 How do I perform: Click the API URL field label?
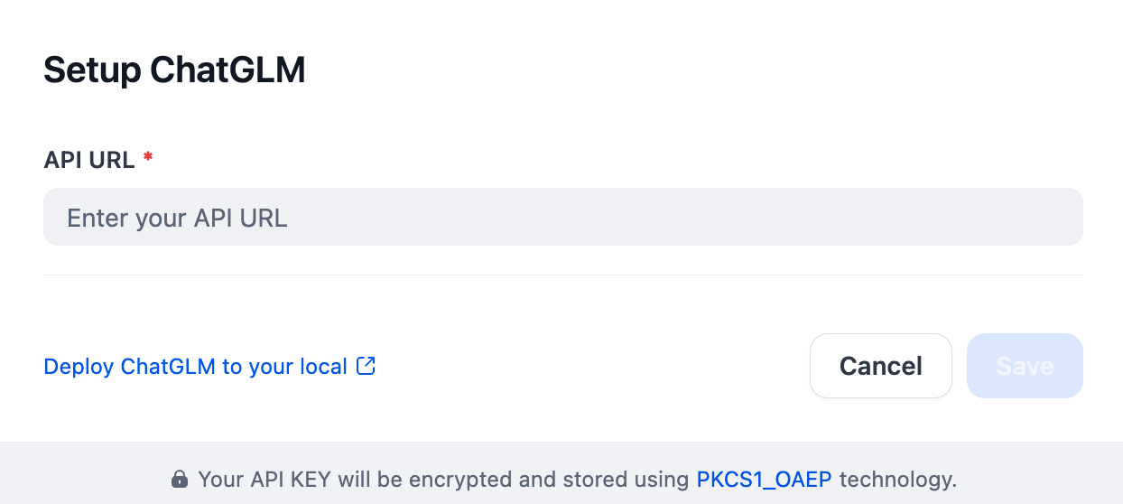pos(88,160)
